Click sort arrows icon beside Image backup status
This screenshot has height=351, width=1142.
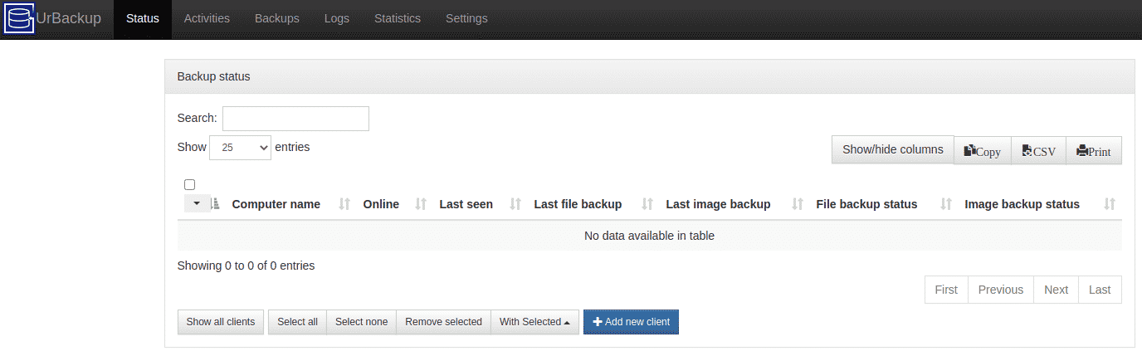[x=1110, y=204]
